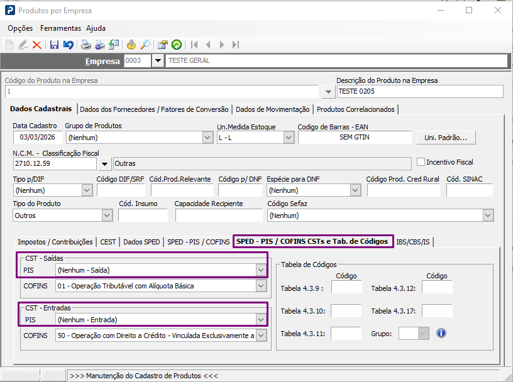Open the N.C.M. classification dropdown arrow
Viewport: 513px width, 382px height.
point(104,164)
